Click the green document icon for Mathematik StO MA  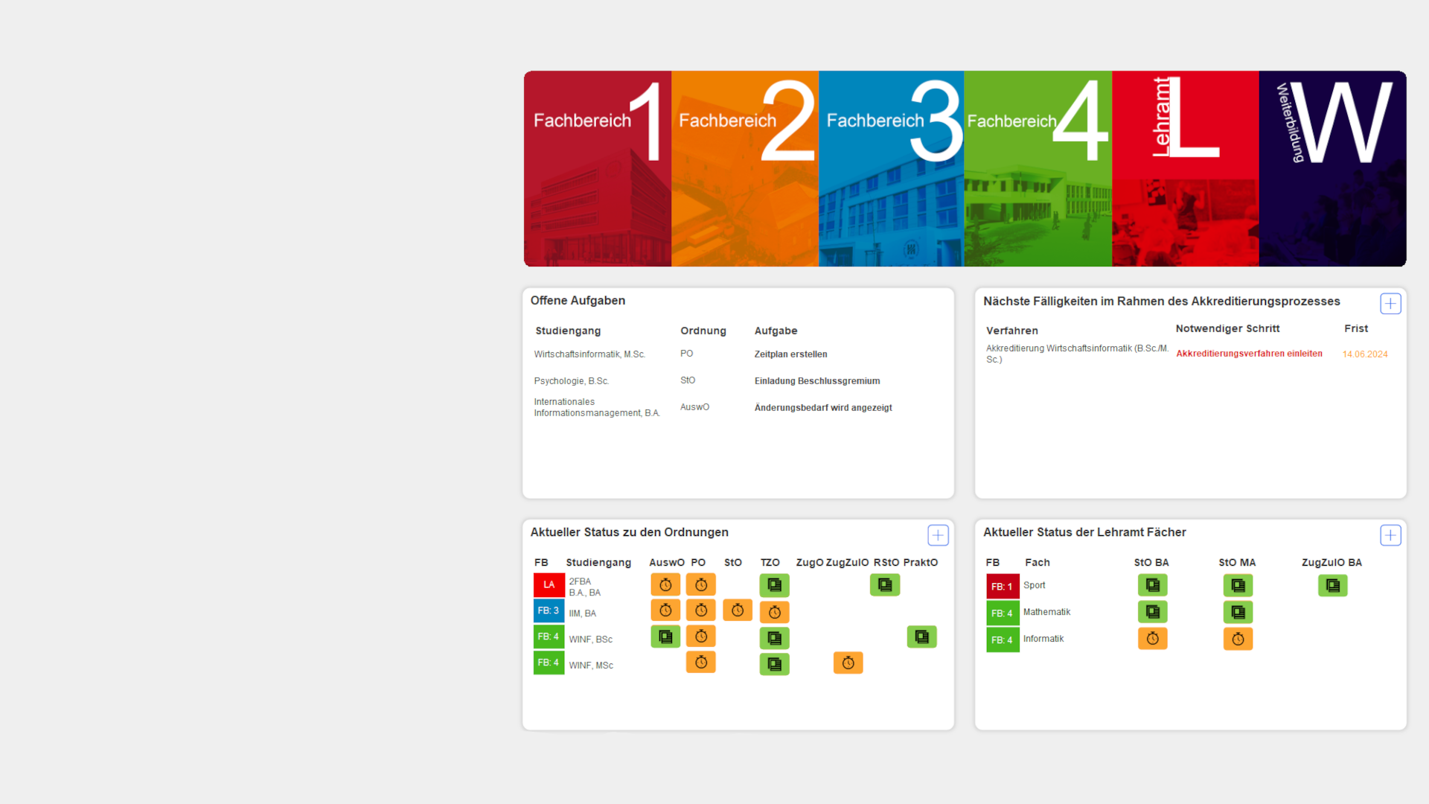point(1238,612)
